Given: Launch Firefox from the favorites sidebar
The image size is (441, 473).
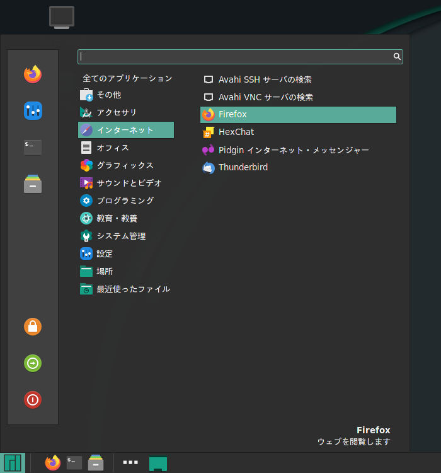Looking at the screenshot, I should click(x=33, y=74).
